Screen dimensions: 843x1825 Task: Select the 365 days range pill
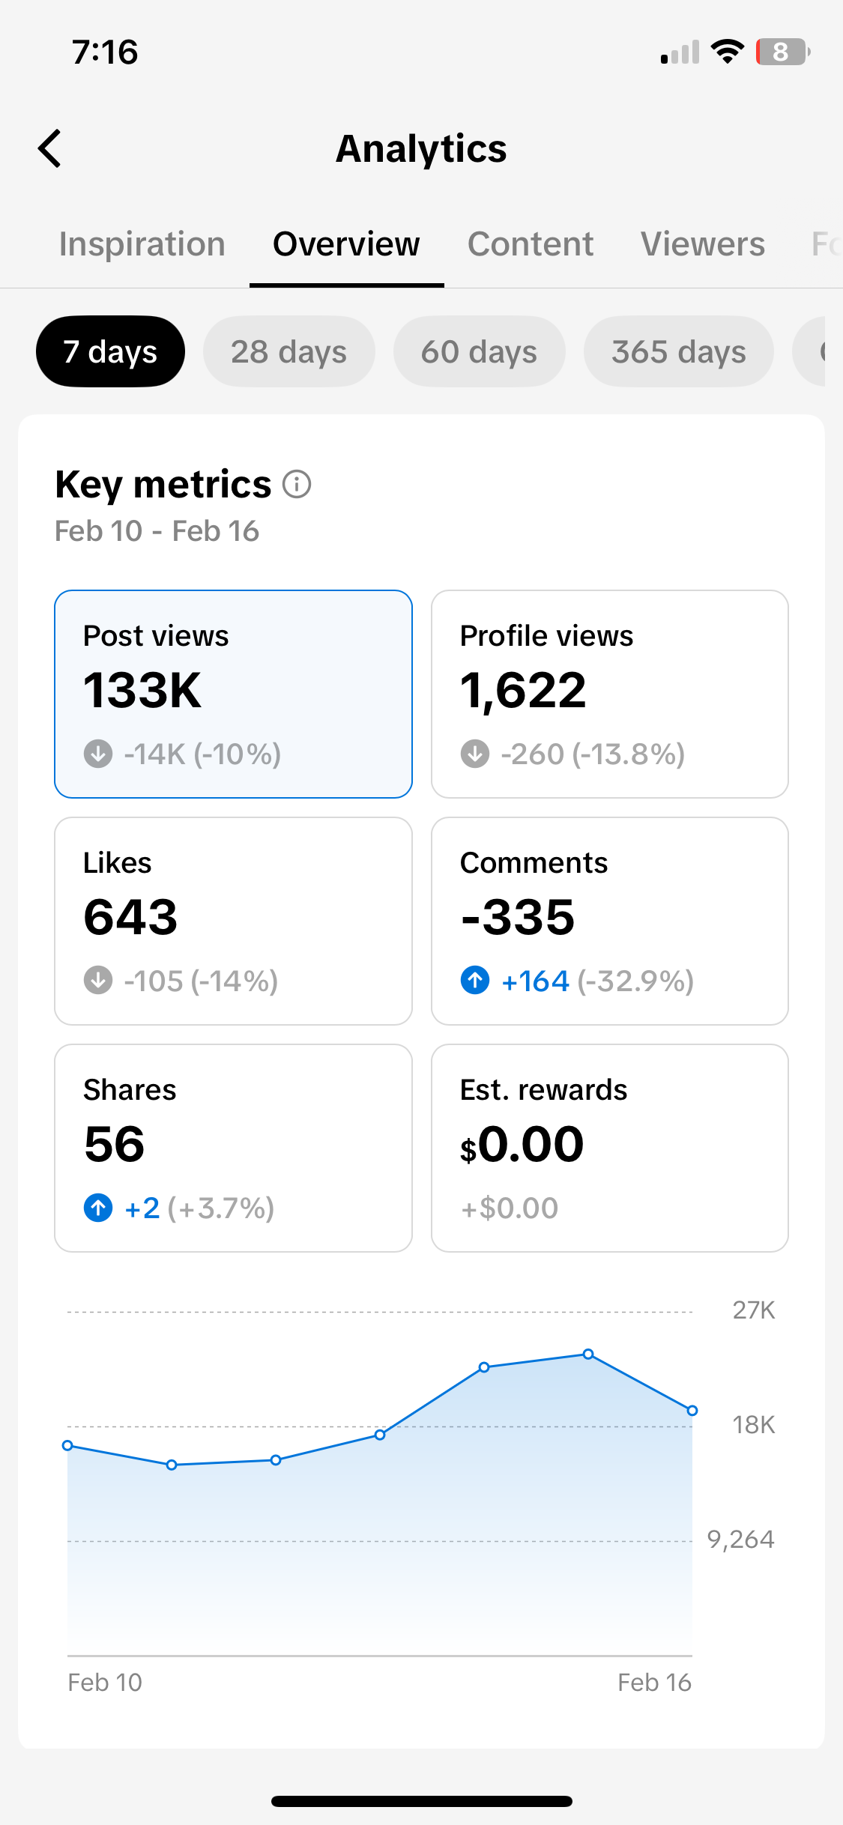[x=678, y=351]
